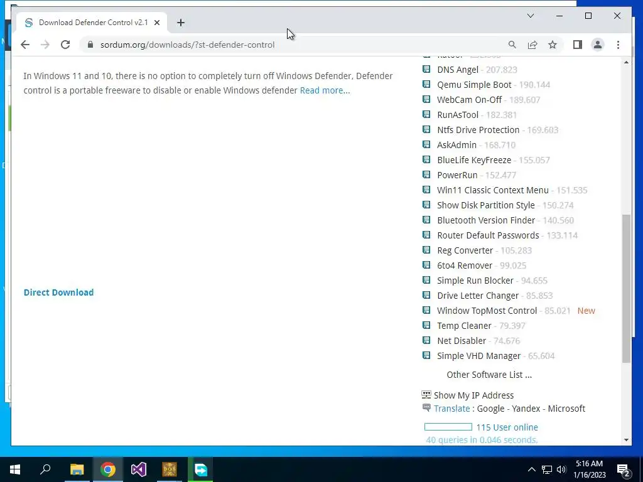Open the AskAdmin link
This screenshot has height=482, width=643.
tap(457, 145)
